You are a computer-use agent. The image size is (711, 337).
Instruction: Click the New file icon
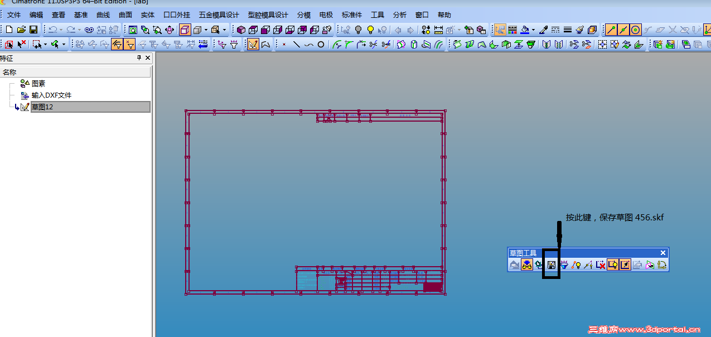click(x=9, y=30)
